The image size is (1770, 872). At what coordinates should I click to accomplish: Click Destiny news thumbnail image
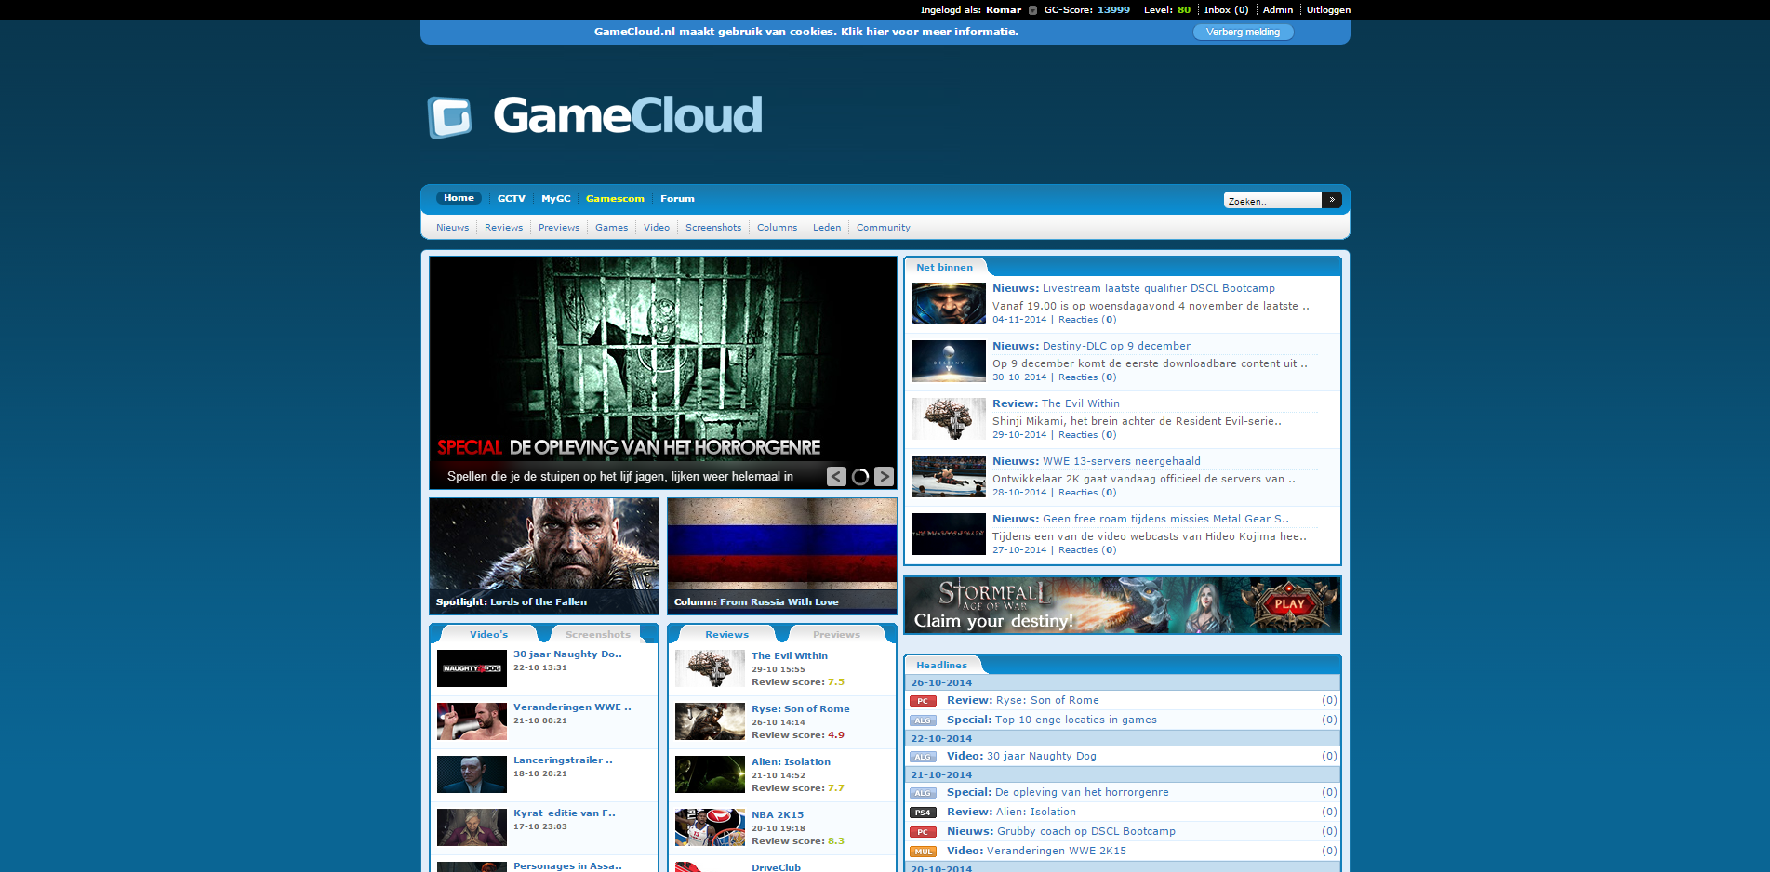pos(949,362)
